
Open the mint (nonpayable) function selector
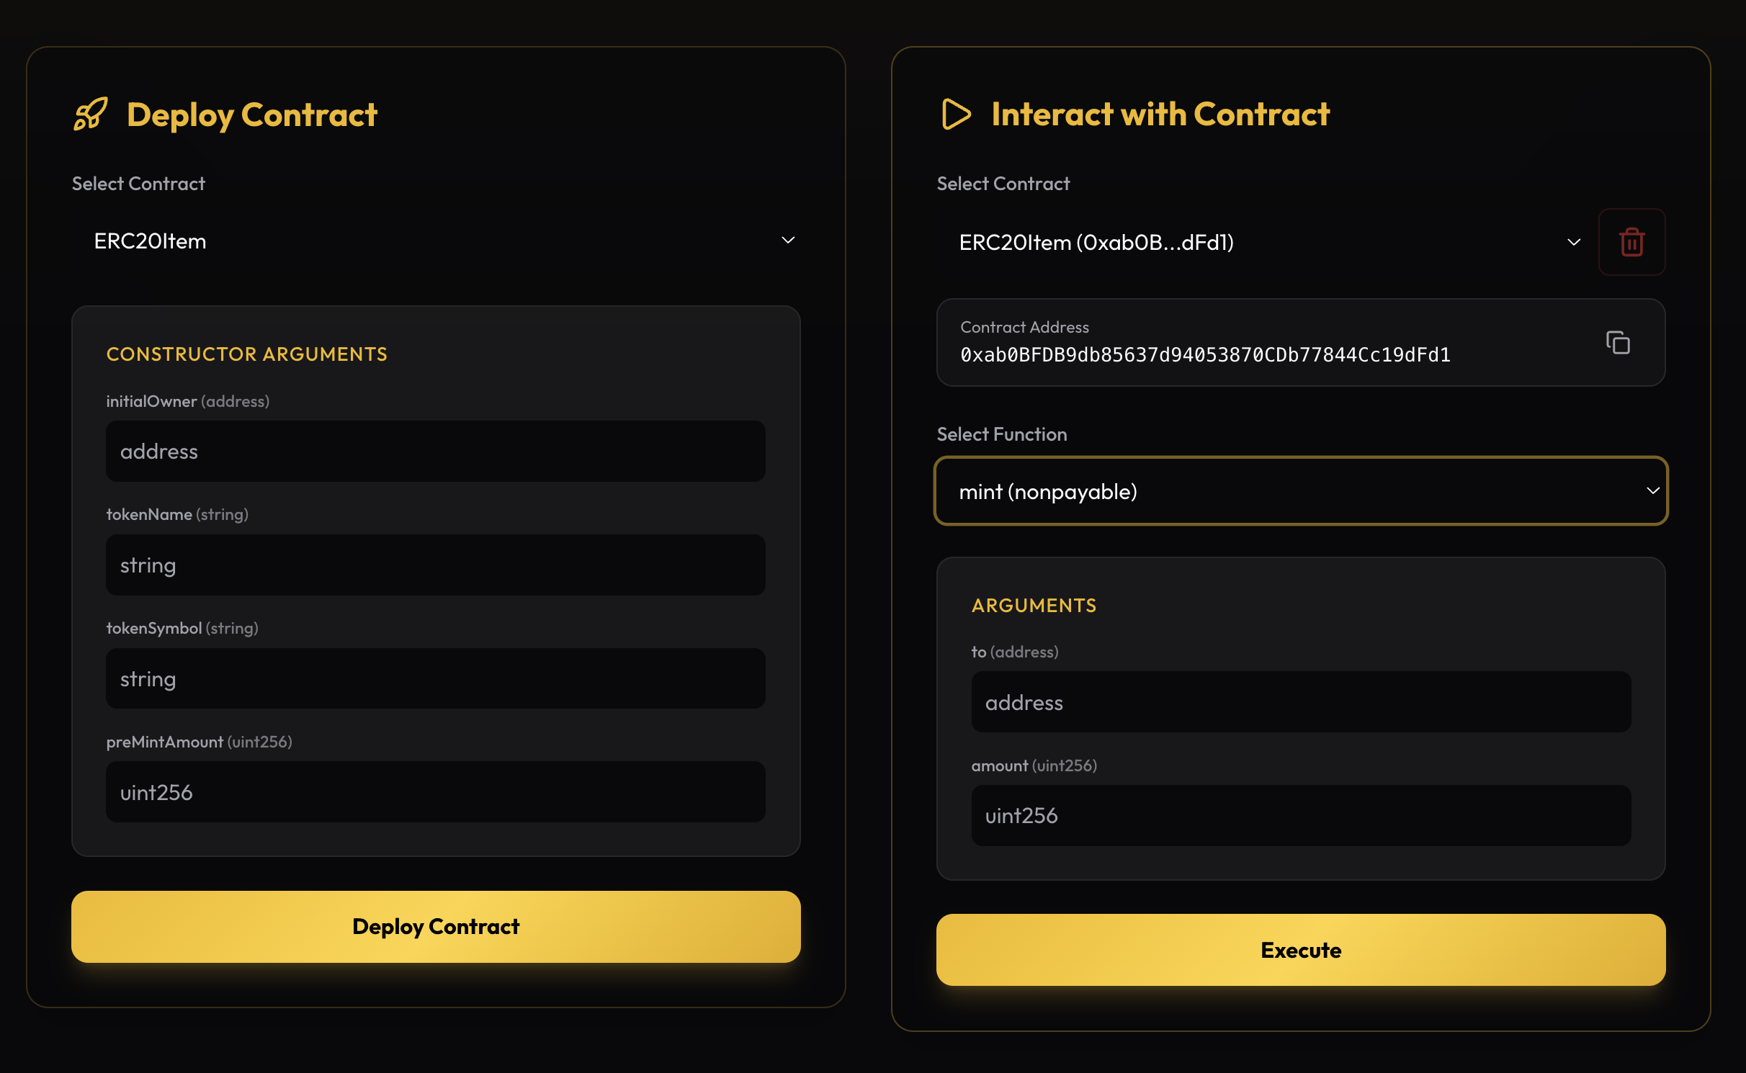[1300, 491]
